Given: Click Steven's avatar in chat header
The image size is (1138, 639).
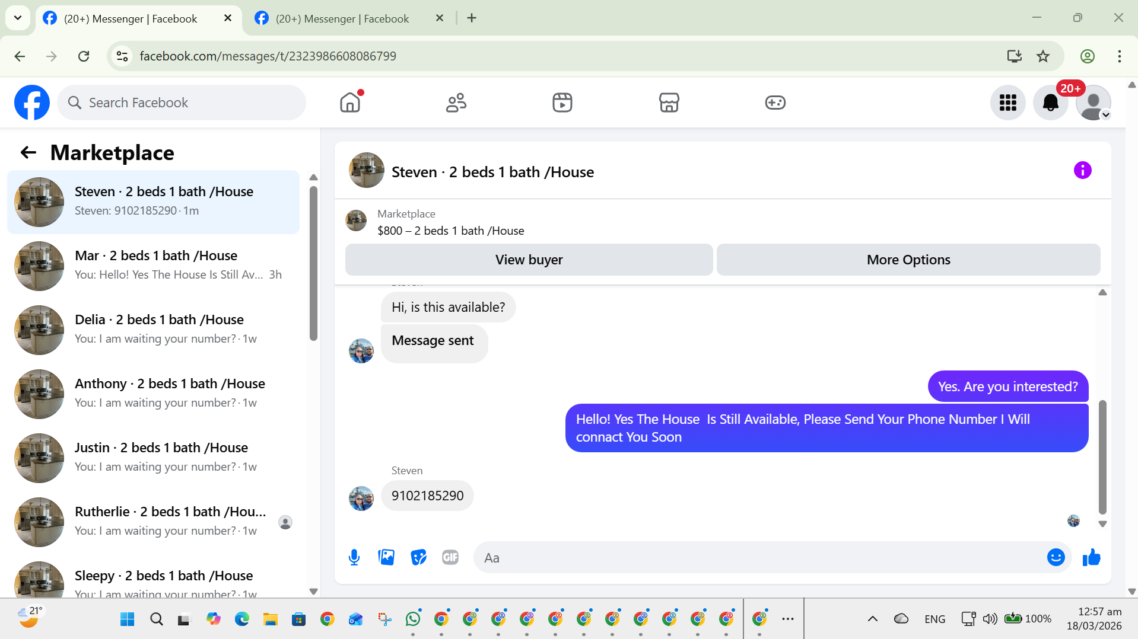Looking at the screenshot, I should tap(366, 171).
